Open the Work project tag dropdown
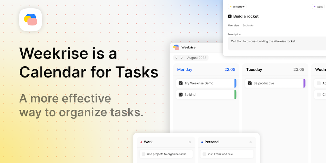Viewport: 326px width, 163px height. tap(318, 7)
